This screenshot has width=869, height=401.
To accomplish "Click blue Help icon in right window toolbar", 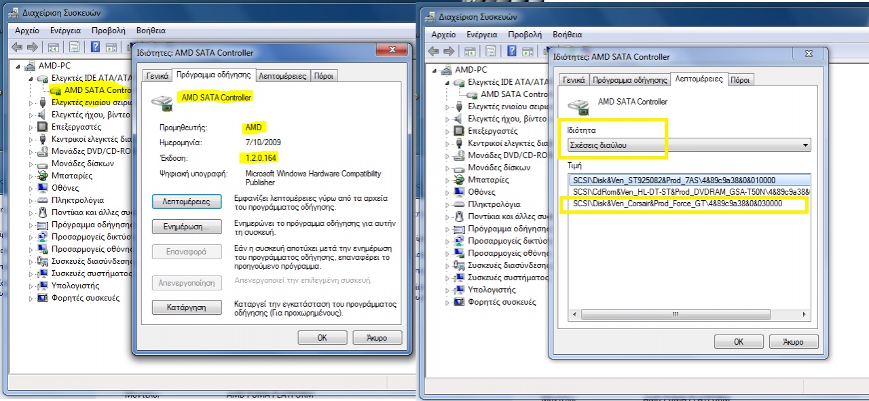I will (x=512, y=51).
